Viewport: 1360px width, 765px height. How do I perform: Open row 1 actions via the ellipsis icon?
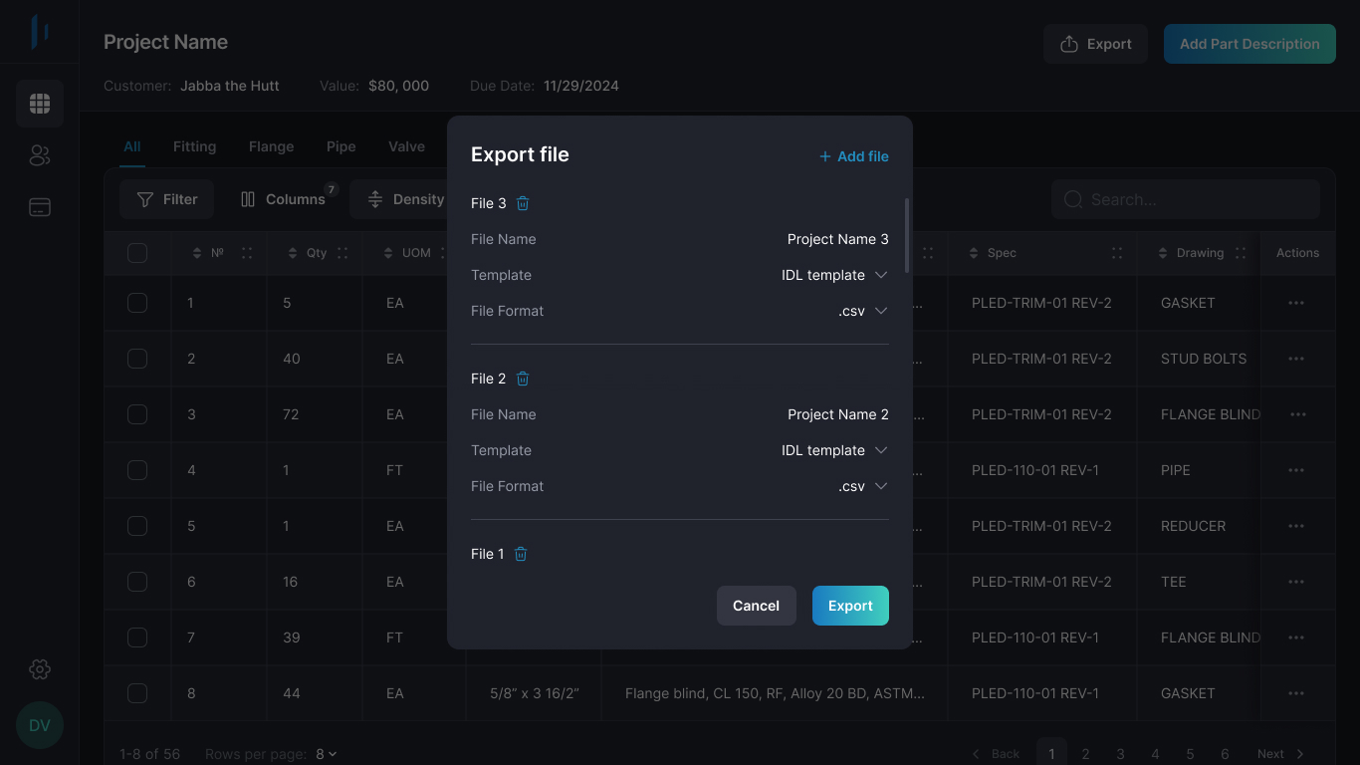pos(1295,303)
